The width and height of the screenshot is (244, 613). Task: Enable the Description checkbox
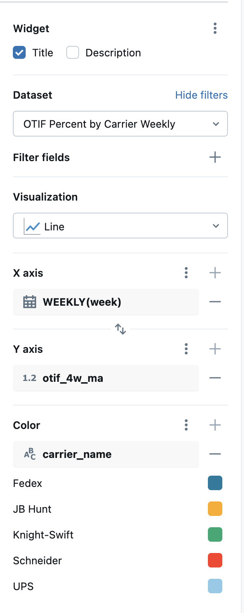click(73, 53)
